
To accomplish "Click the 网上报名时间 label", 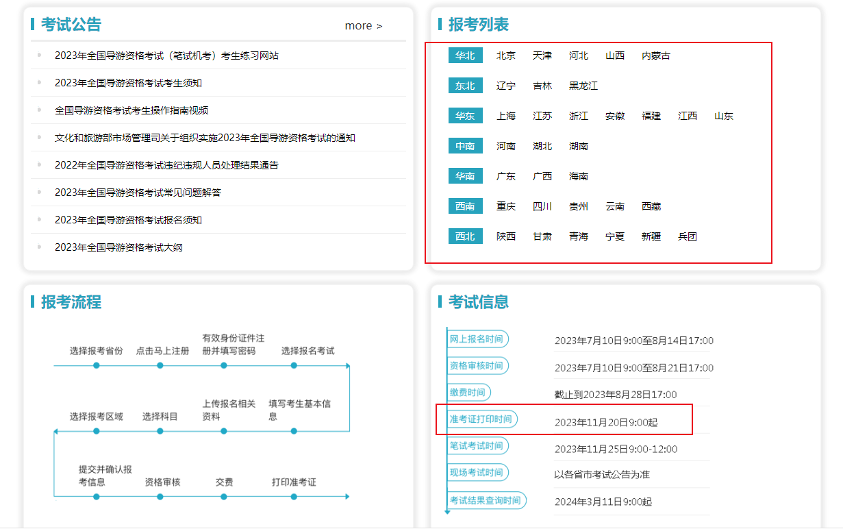I will [477, 339].
